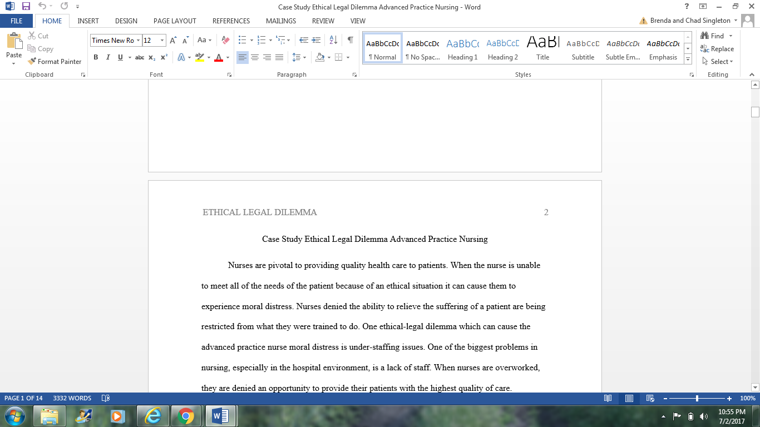Open Word Help question mark icon

click(x=688, y=7)
